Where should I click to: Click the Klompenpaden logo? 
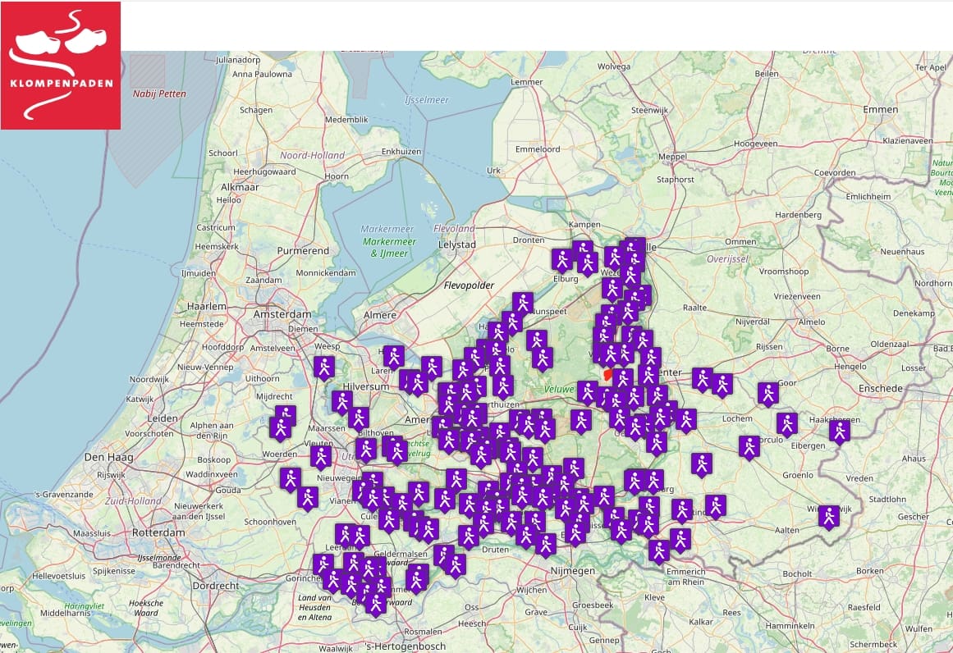tap(61, 66)
